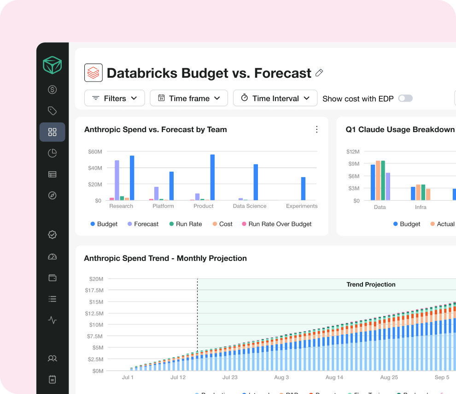Toggle Show cost with EDP switch
The height and width of the screenshot is (394, 456).
click(x=405, y=98)
